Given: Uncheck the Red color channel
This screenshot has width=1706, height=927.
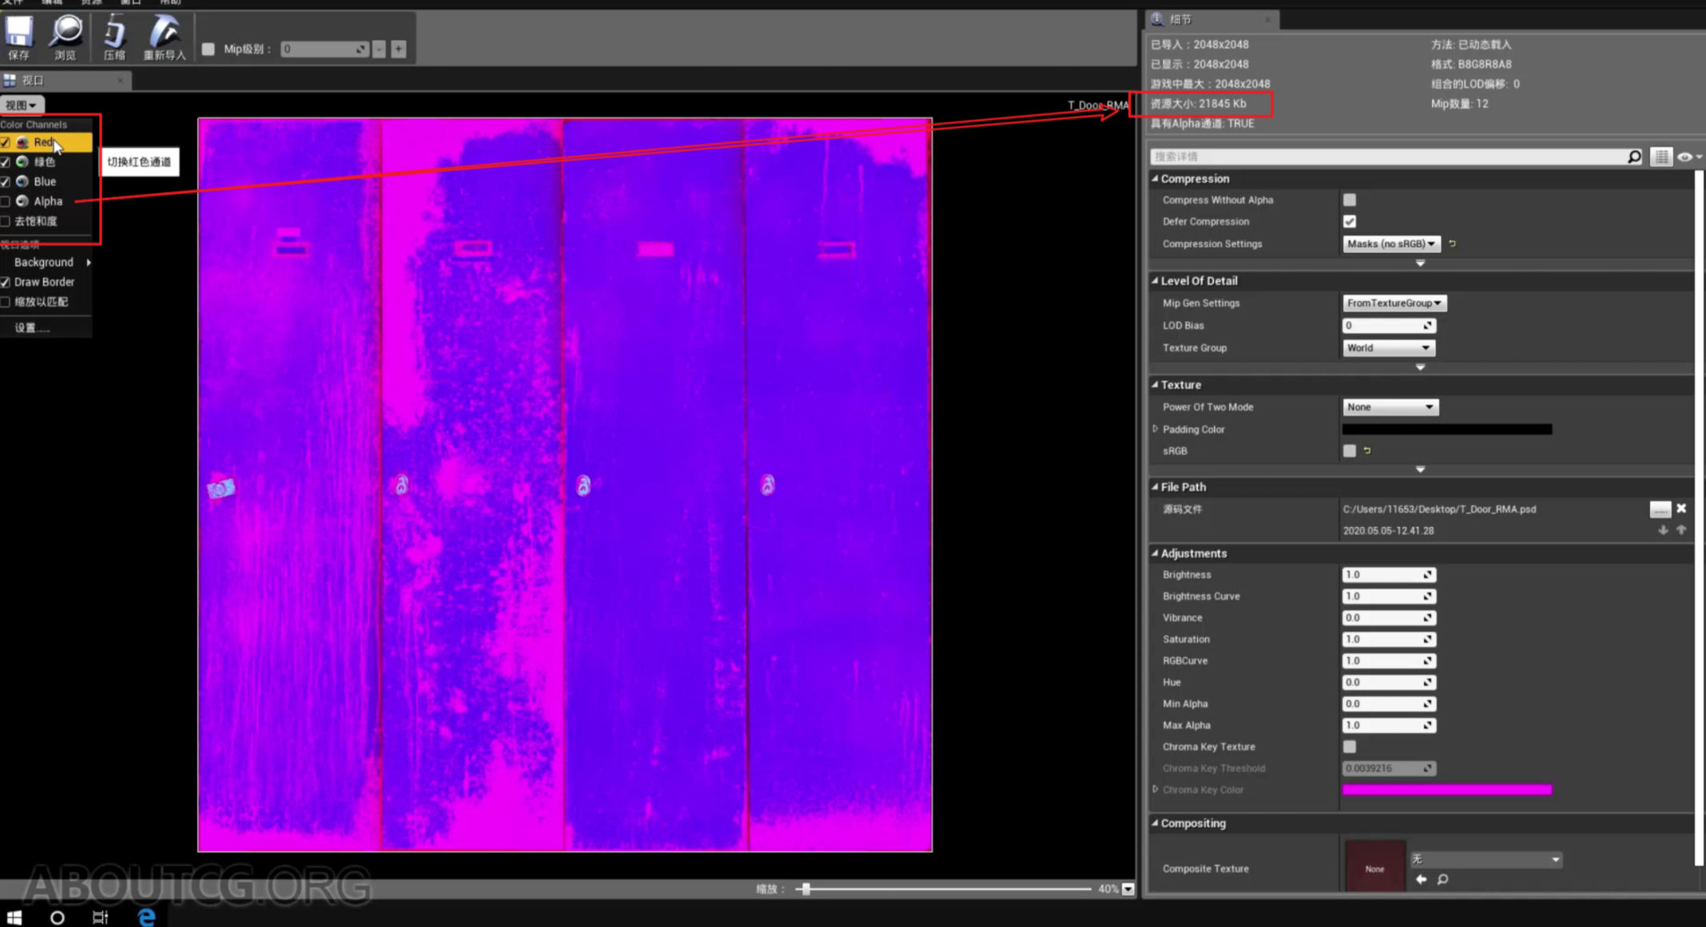Looking at the screenshot, I should (6, 141).
